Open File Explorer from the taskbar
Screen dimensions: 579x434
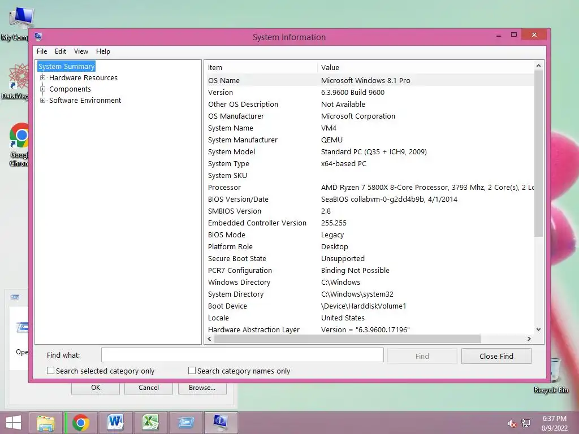tap(45, 423)
